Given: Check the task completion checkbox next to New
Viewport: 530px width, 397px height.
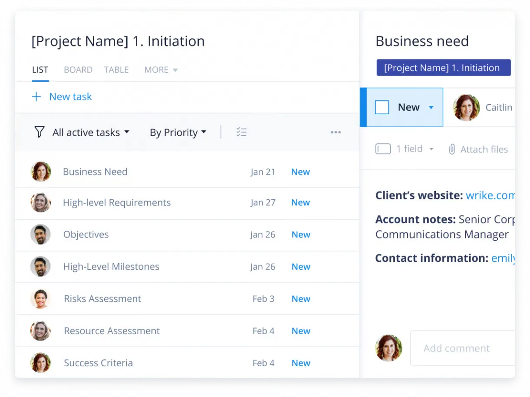Looking at the screenshot, I should [x=382, y=107].
